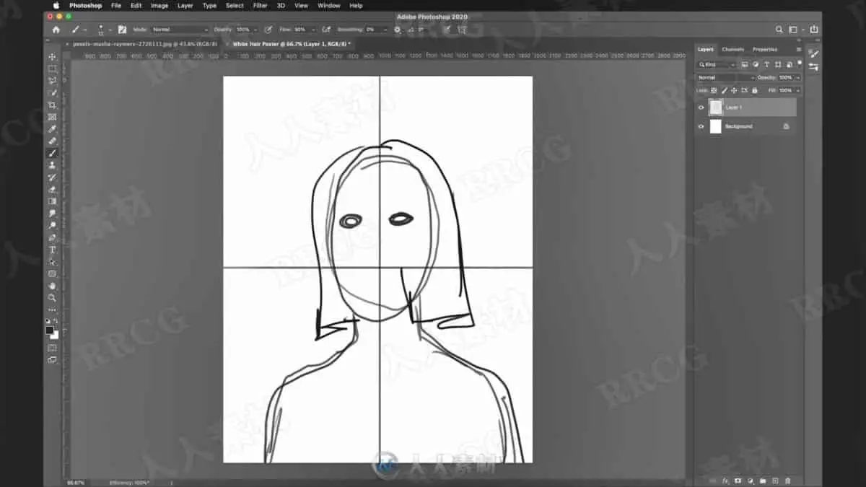Delete layer with trash icon

787,481
